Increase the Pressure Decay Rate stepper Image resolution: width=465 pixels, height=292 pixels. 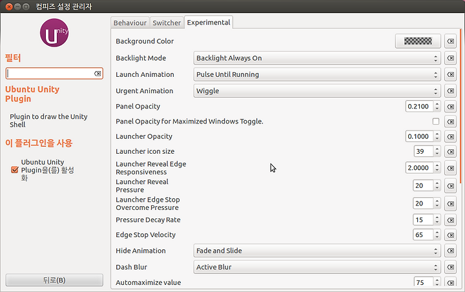point(437,218)
